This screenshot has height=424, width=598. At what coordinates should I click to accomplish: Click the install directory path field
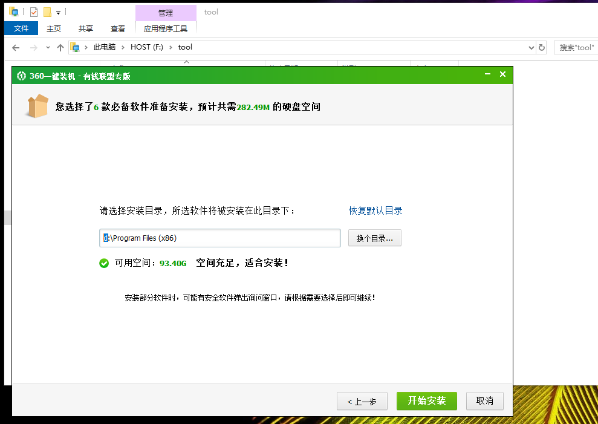pos(220,238)
